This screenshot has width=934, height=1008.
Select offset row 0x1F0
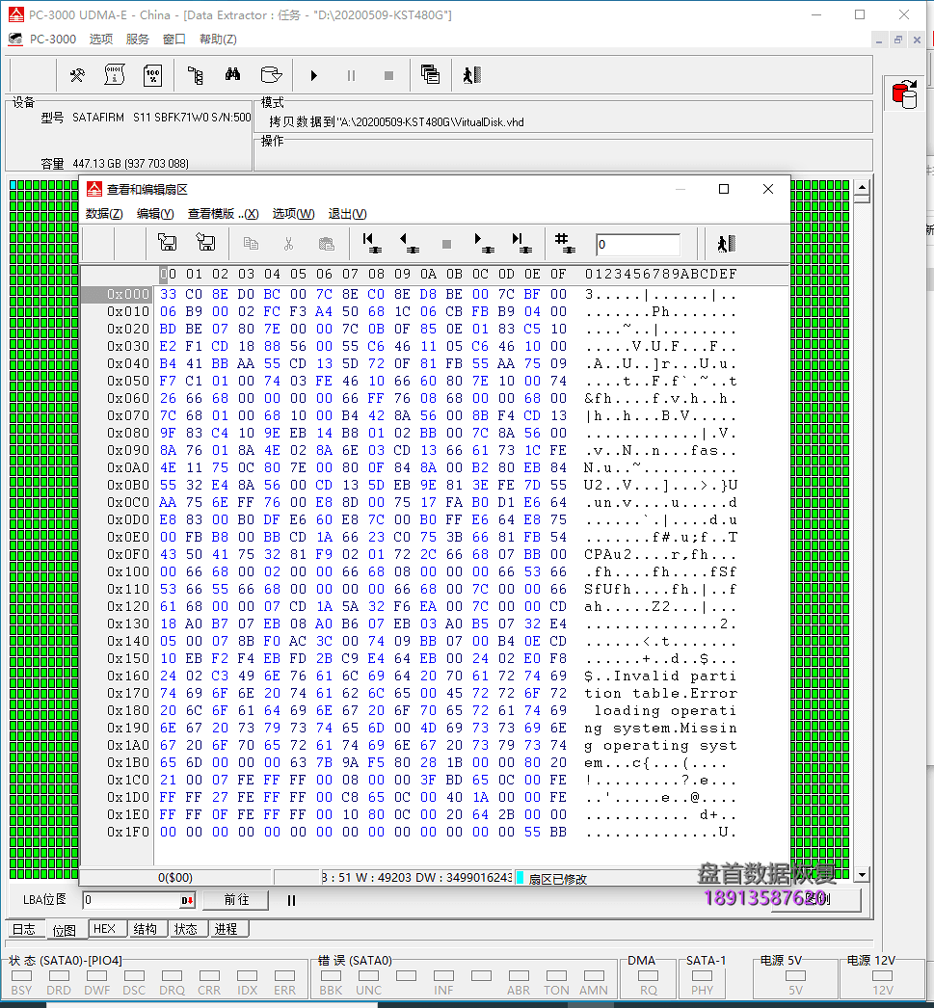128,832
